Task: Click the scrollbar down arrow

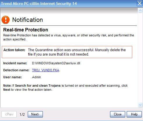Action: [140, 105]
